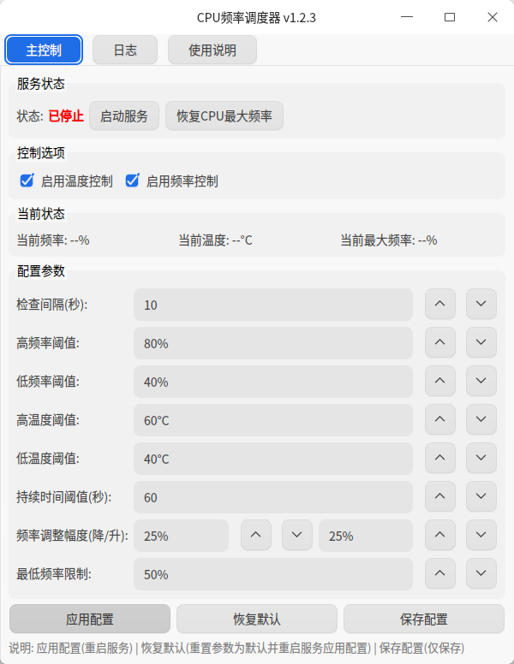This screenshot has width=514, height=664.
Task: Increase the 高温度阈值 with up arrow
Action: [x=440, y=419]
